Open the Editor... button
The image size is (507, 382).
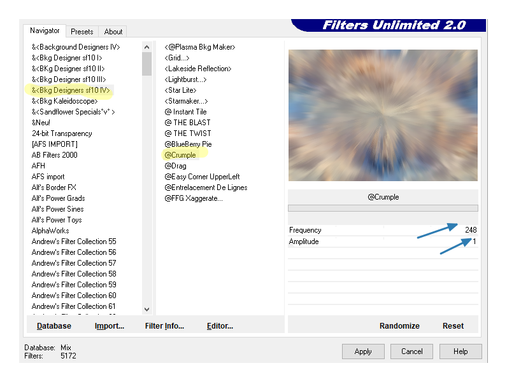coord(220,326)
